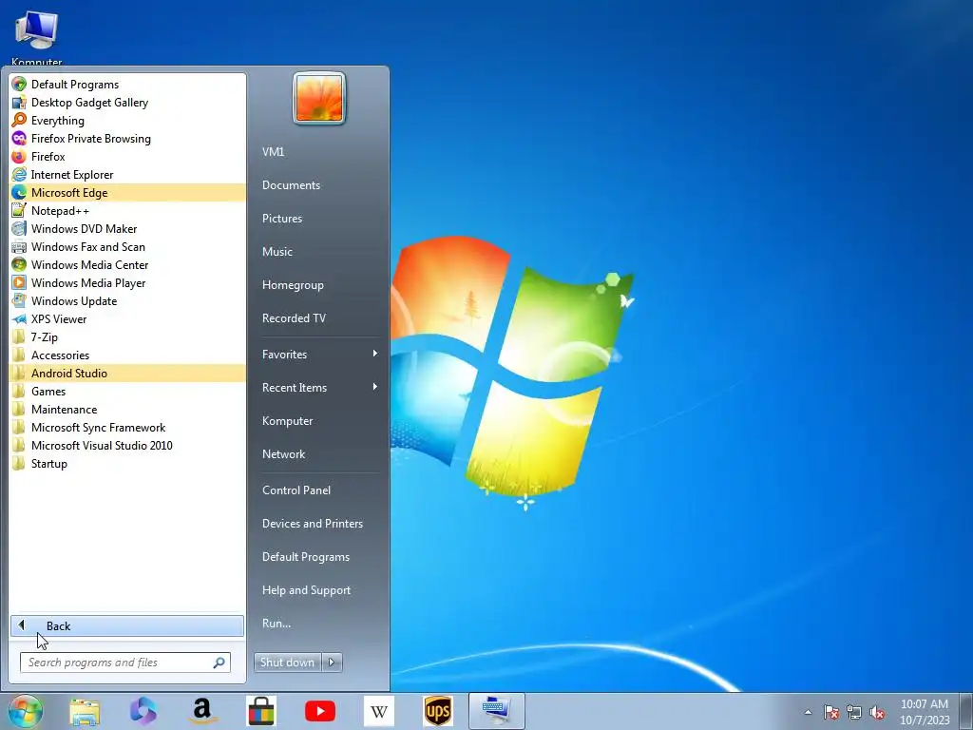Screen dimensions: 973x730
Task: Expand the 7-Zip folder
Action: coord(128,337)
